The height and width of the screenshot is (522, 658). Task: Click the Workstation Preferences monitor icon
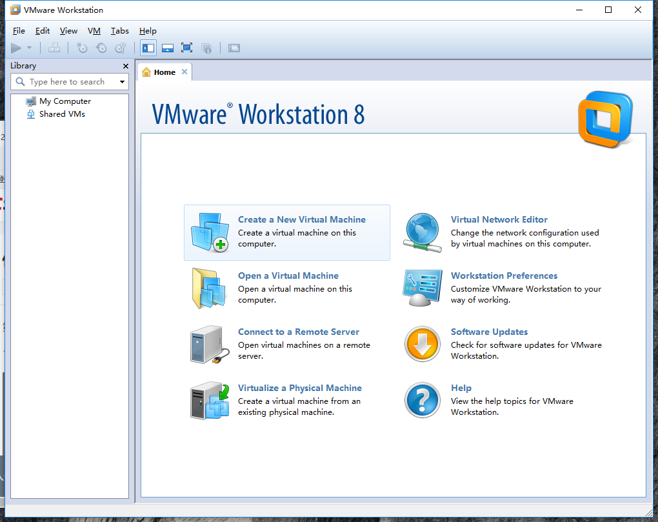[423, 288]
